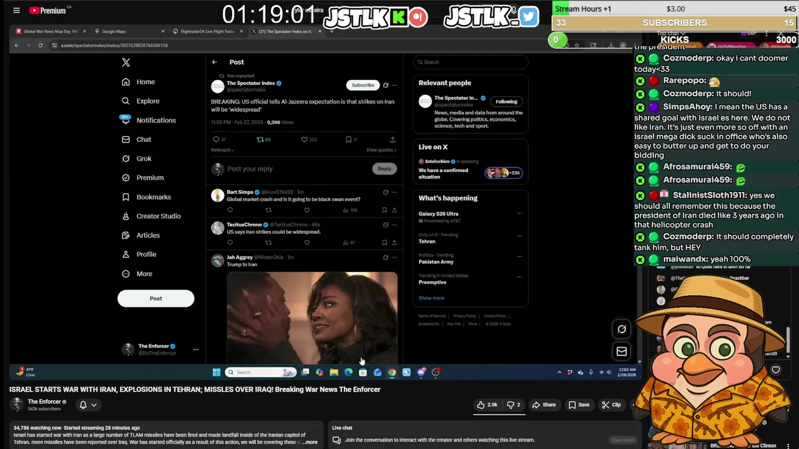Click the X search box
The width and height of the screenshot is (799, 449).
[x=471, y=62]
